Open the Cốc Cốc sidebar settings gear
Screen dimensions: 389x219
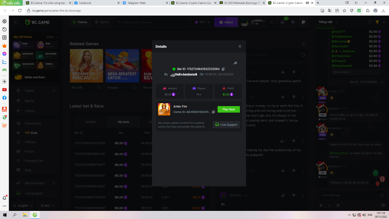[x=5, y=21]
